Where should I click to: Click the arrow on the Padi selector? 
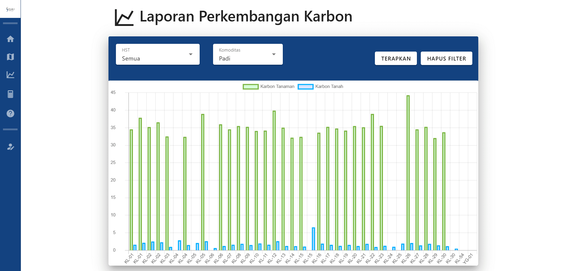tap(274, 54)
